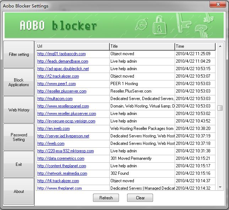Select the Web History tab
This screenshot has width=229, height=210.
coord(19,110)
